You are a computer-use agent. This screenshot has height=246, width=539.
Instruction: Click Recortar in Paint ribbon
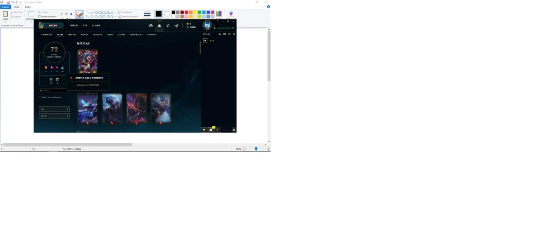click(16, 12)
